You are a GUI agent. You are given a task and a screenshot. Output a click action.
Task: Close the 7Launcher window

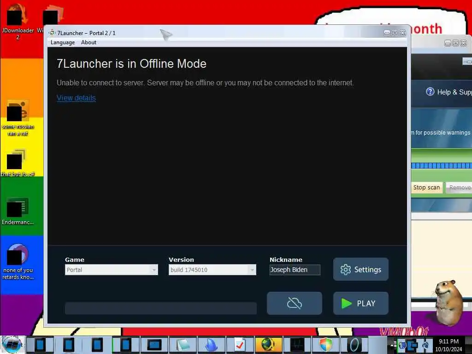pyautogui.click(x=402, y=33)
